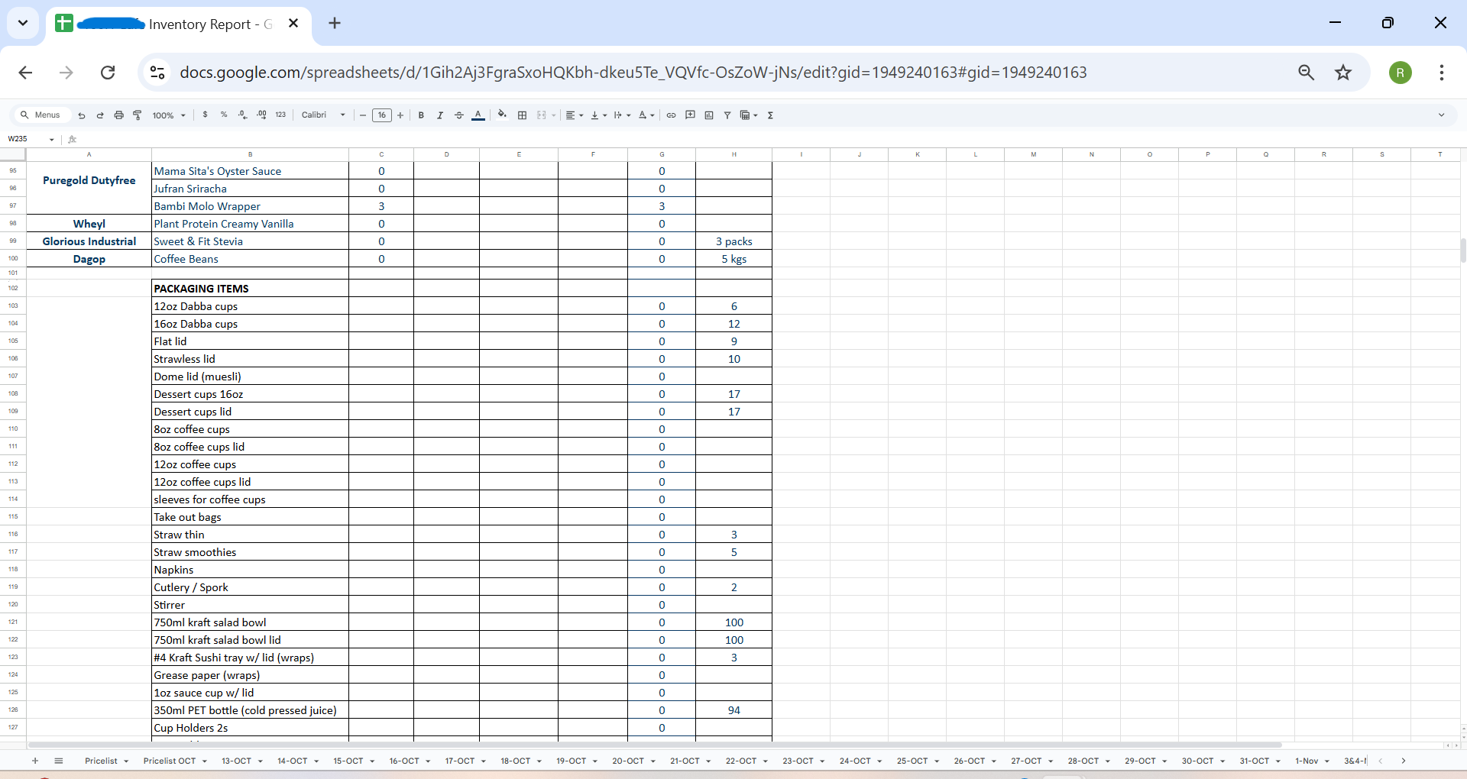Increase decimal places in the toolbar
This screenshot has height=779, width=1467.
[x=262, y=115]
